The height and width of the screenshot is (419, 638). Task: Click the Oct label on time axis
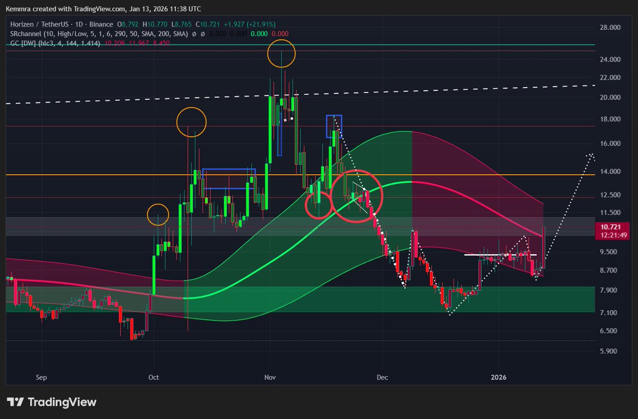(154, 378)
